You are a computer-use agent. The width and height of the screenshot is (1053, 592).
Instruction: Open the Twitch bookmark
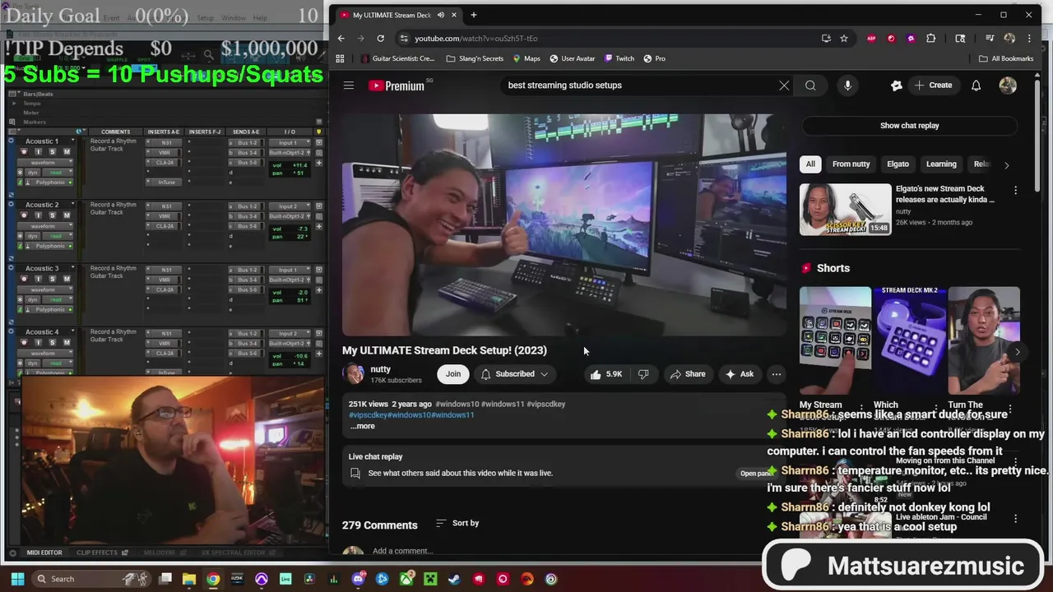619,58
